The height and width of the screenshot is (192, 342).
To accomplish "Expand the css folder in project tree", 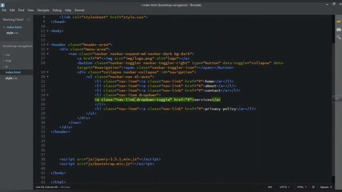I will pos(7,55).
